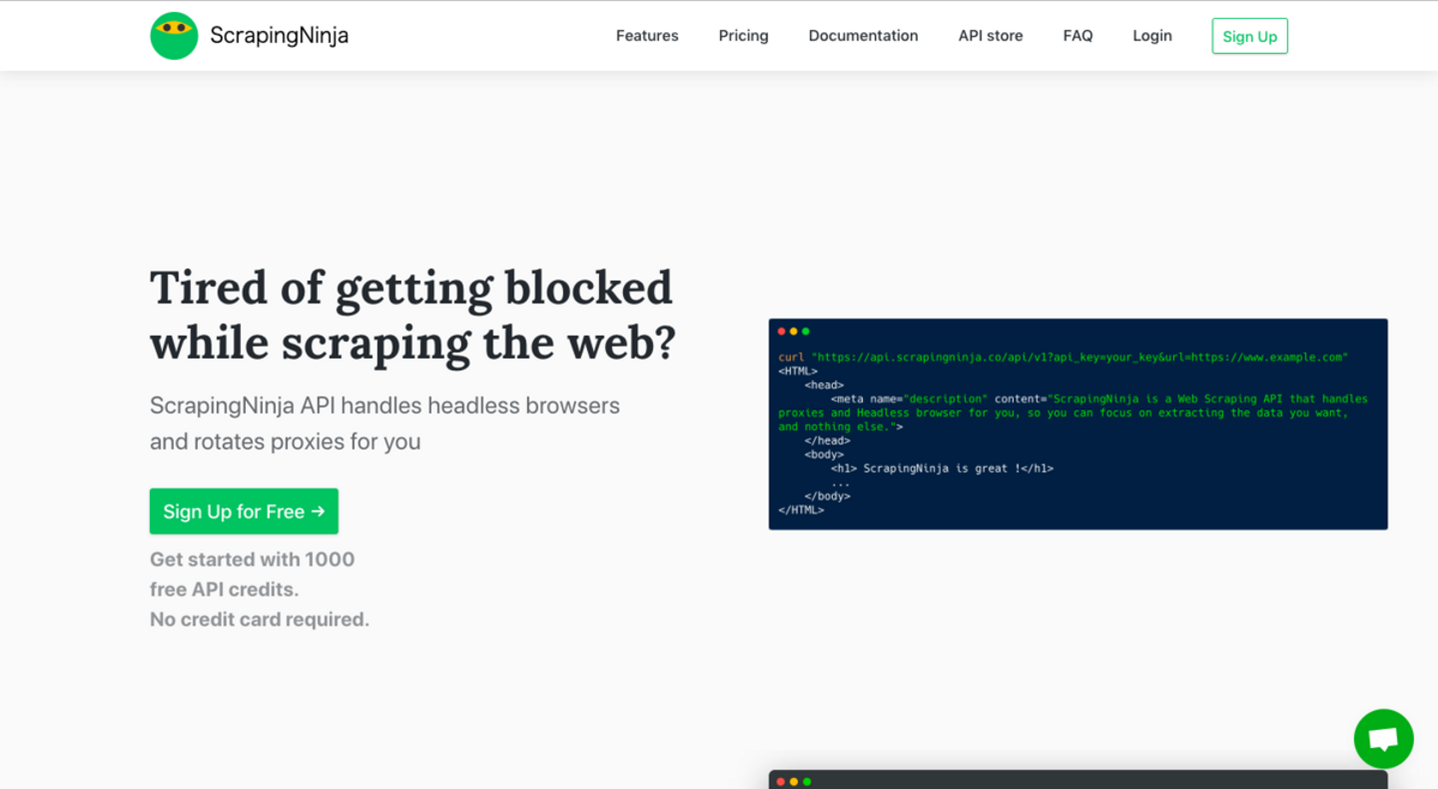This screenshot has height=789, width=1438.
Task: Click the text "while scraping the web?"
Action: [x=413, y=343]
